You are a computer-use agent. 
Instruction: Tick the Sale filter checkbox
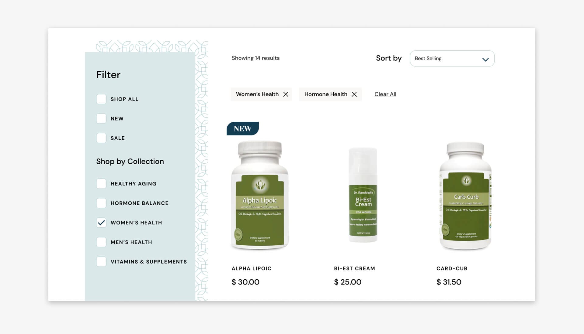pos(101,138)
